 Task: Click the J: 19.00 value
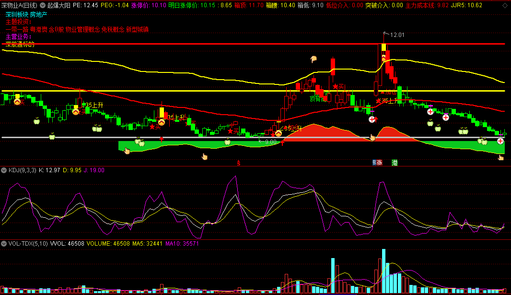point(94,170)
